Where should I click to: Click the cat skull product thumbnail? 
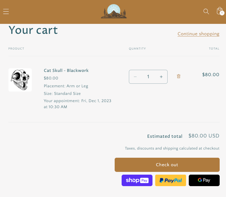coord(20,80)
